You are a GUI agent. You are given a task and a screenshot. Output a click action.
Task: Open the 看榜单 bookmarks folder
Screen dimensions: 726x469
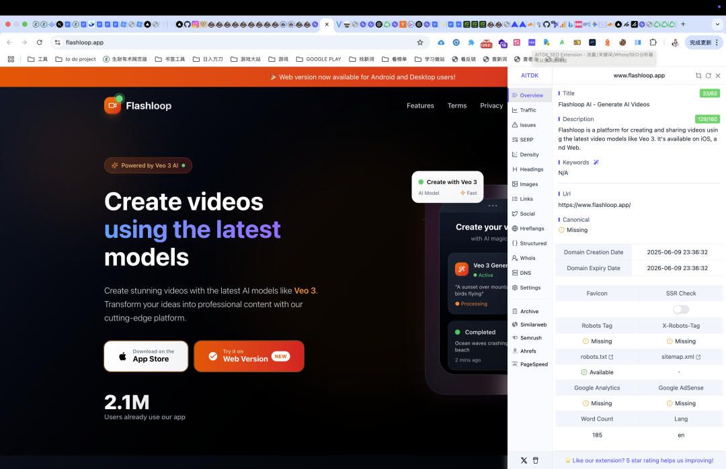[x=395, y=59]
